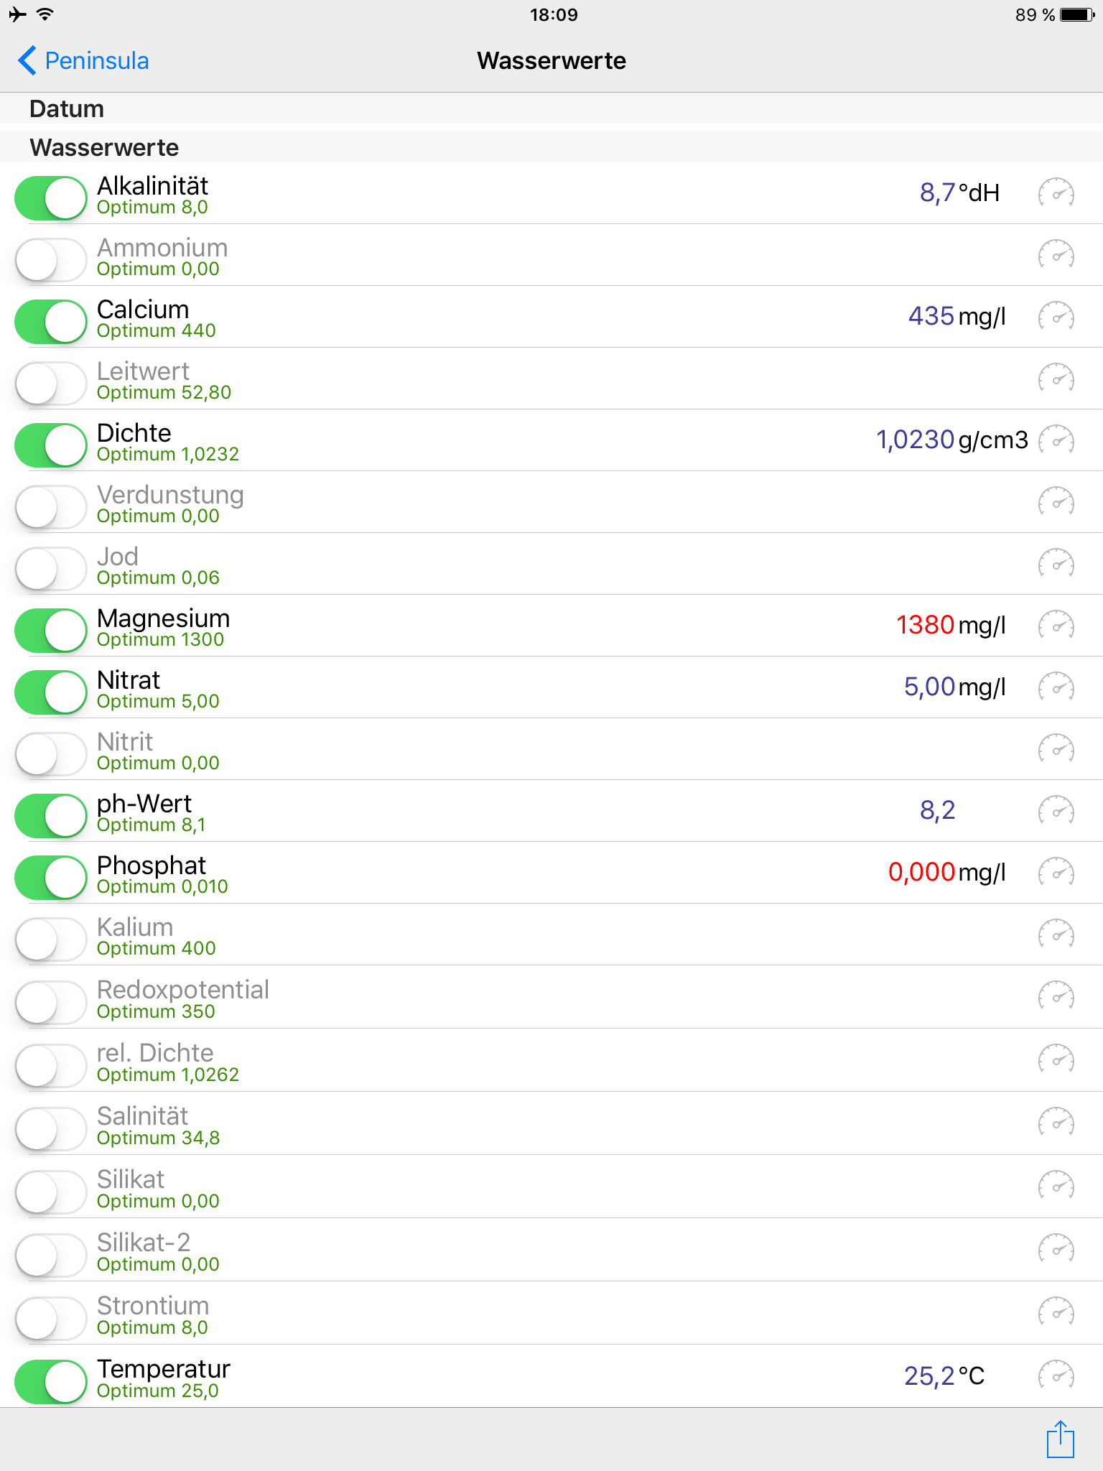Viewport: 1103px width, 1471px height.
Task: Tap the gauge icon in Phosphat row
Action: coord(1056,873)
